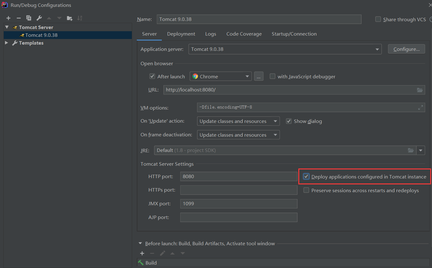Click the HTTPs port field

click(x=239, y=190)
